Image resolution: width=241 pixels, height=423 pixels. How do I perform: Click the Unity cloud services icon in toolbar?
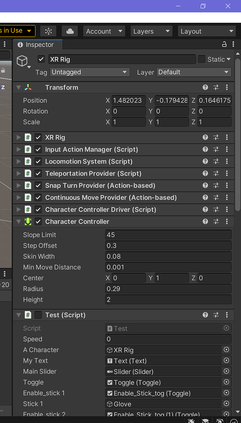click(69, 31)
